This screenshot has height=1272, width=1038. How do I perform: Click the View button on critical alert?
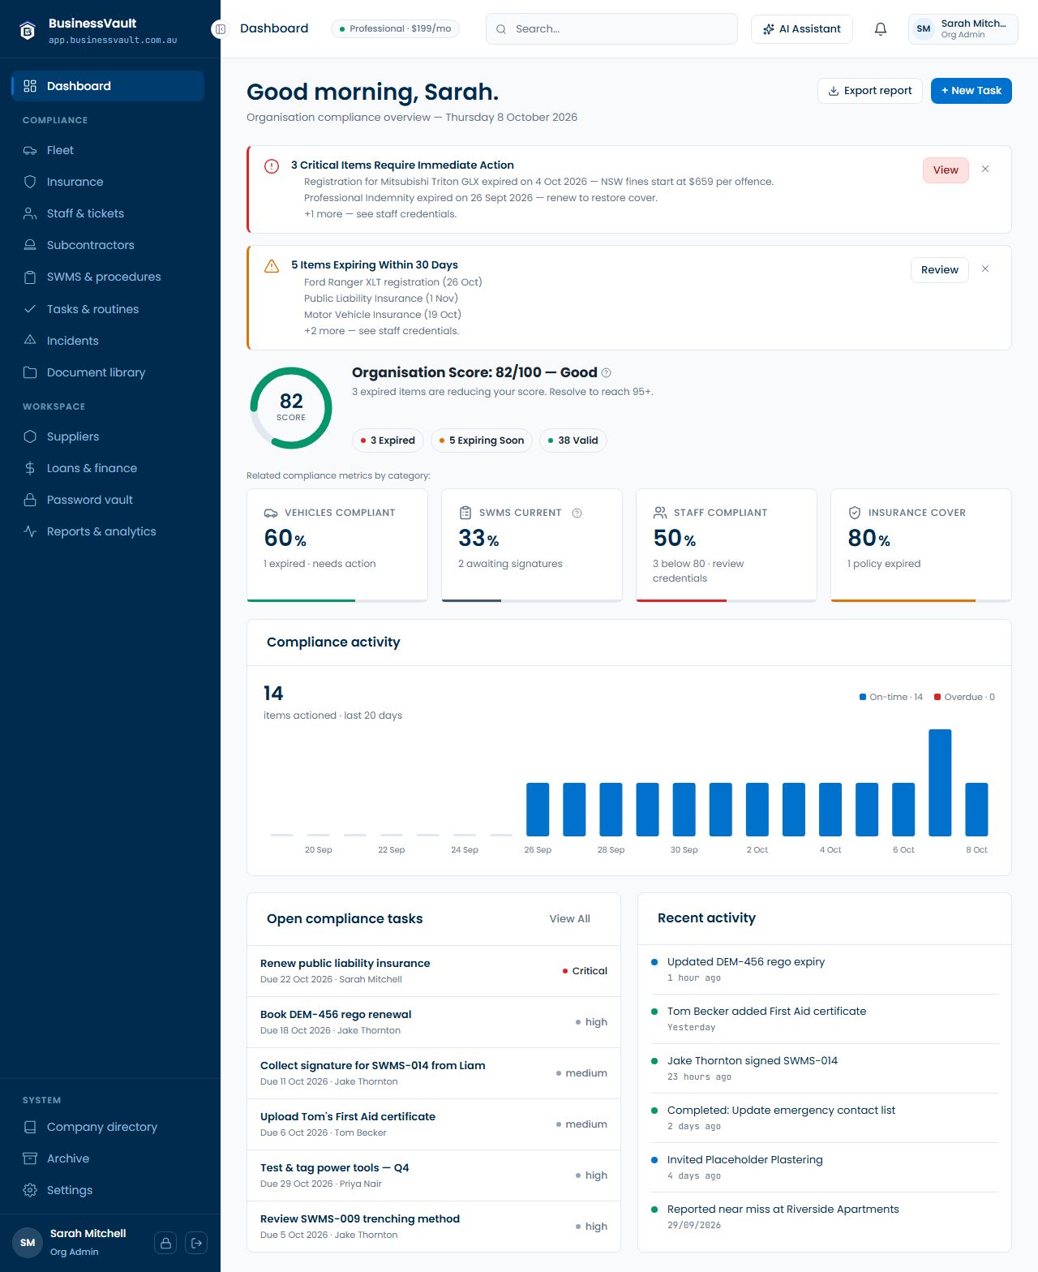click(x=946, y=170)
